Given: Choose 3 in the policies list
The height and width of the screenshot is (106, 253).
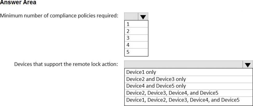Looking at the screenshot, I should click(136, 38).
